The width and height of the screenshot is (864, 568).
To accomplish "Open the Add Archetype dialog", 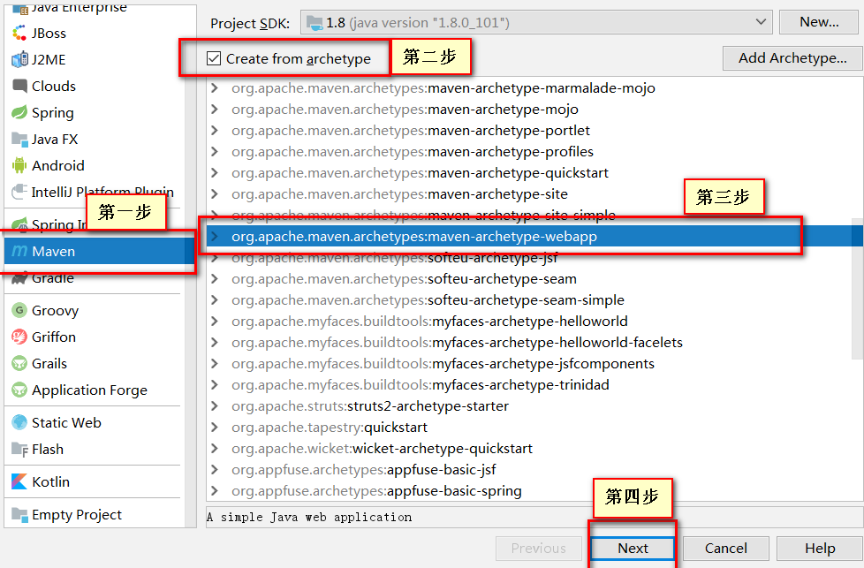I will point(792,57).
